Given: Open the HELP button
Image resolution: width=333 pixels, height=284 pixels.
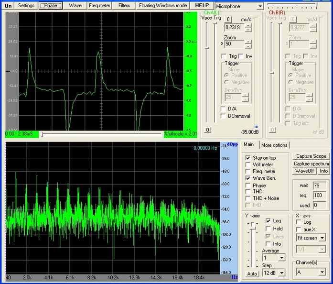Looking at the screenshot, I should [202, 6].
